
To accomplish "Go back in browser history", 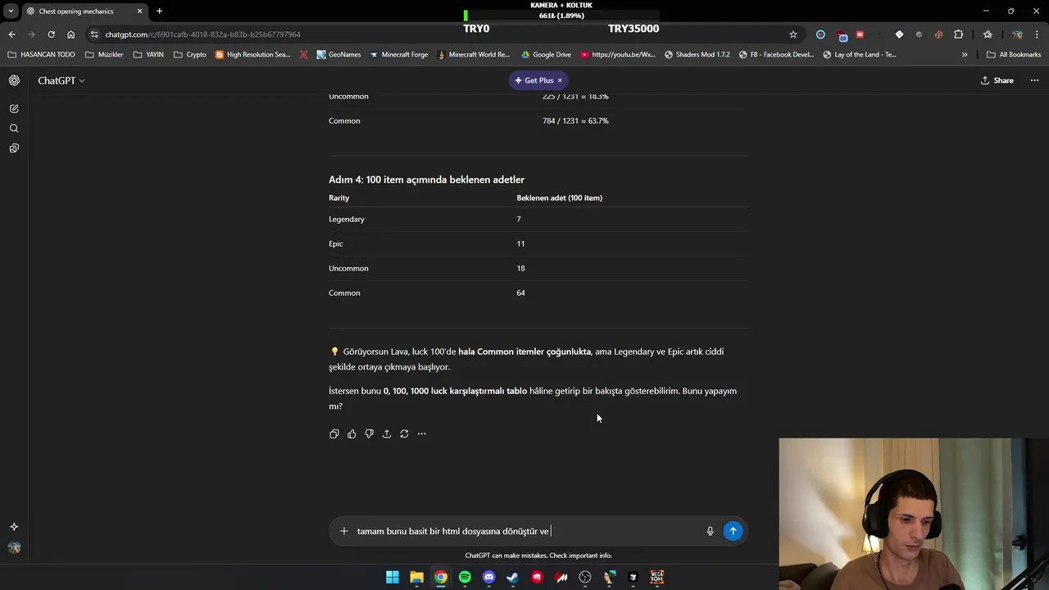I will coord(11,34).
